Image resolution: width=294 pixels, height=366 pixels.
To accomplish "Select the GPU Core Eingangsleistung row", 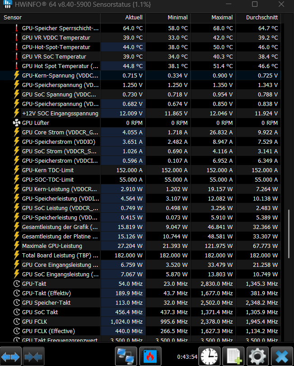I will (140, 265).
